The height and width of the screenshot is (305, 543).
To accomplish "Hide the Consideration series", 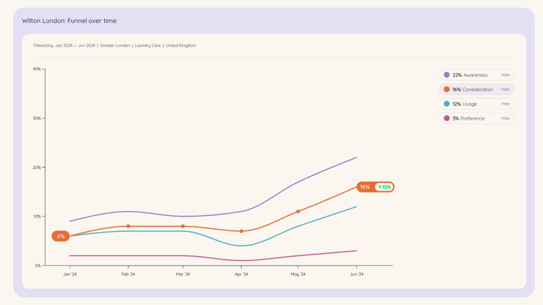I will [x=505, y=89].
